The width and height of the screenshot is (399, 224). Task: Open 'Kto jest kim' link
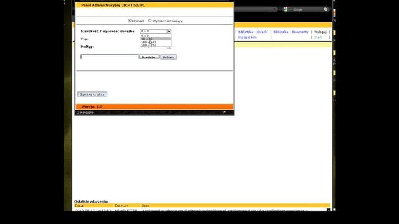[248, 37]
